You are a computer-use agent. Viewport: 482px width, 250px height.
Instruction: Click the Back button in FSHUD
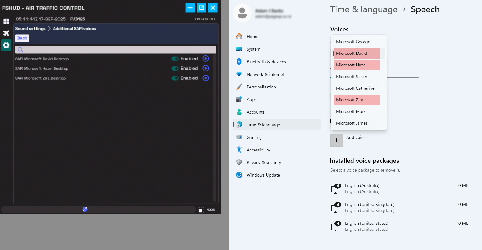coord(22,38)
